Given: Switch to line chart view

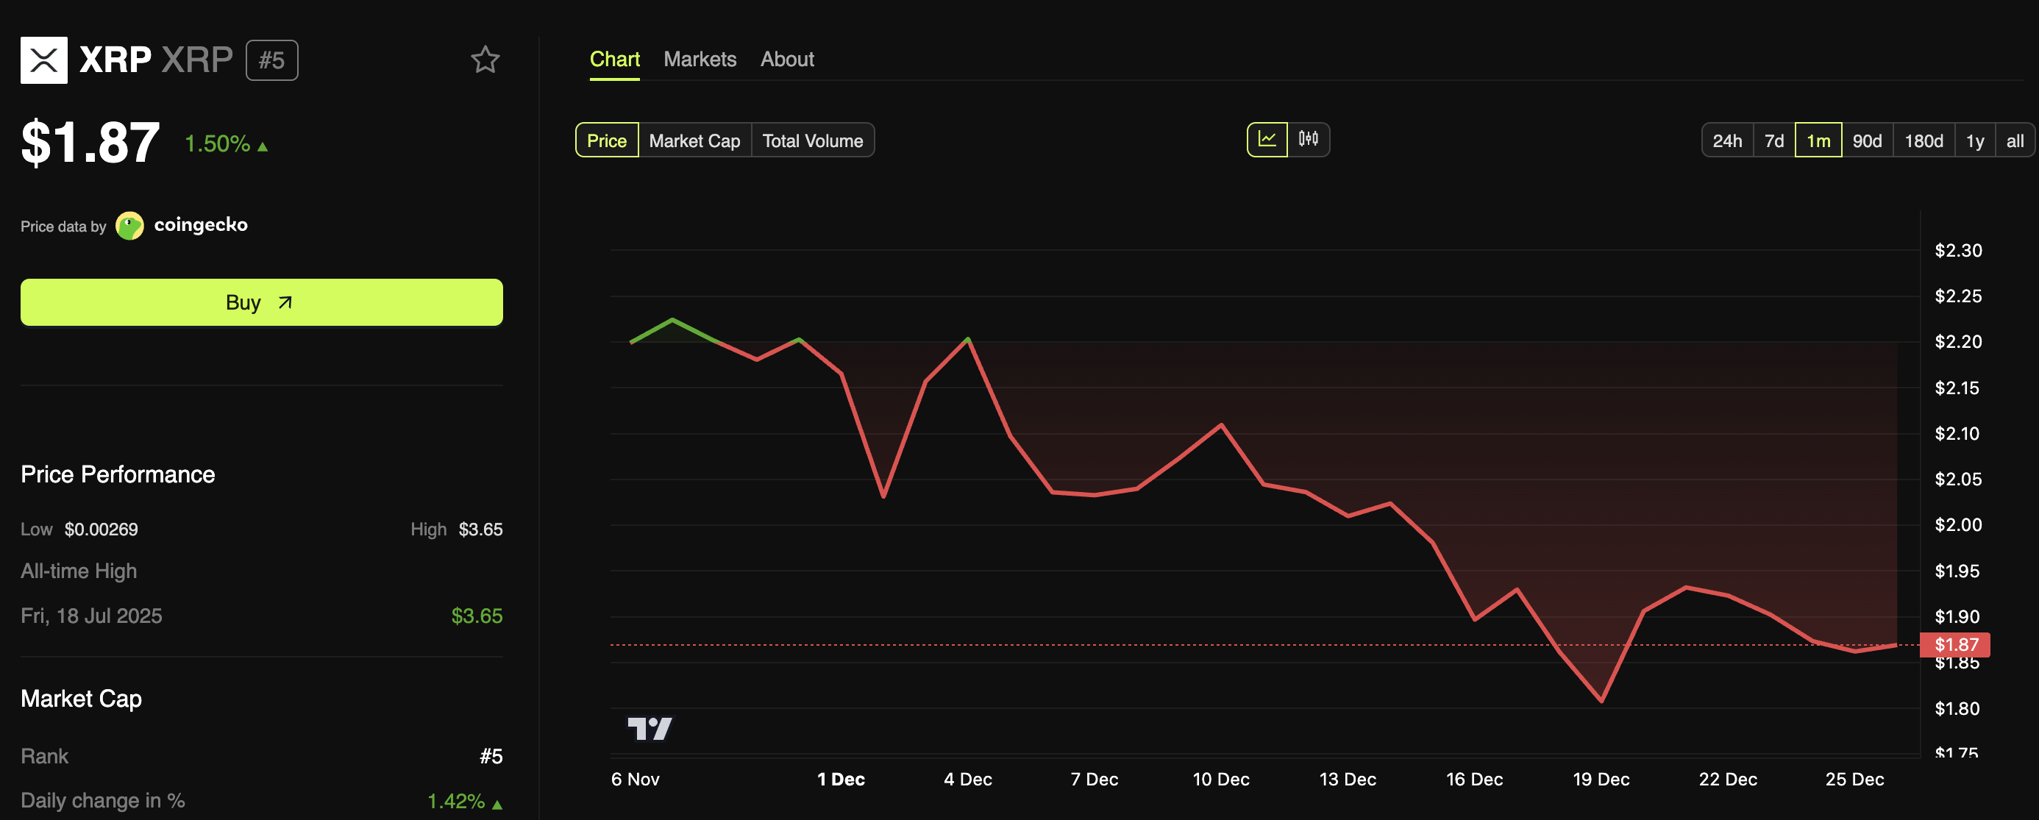Looking at the screenshot, I should pos(1267,140).
